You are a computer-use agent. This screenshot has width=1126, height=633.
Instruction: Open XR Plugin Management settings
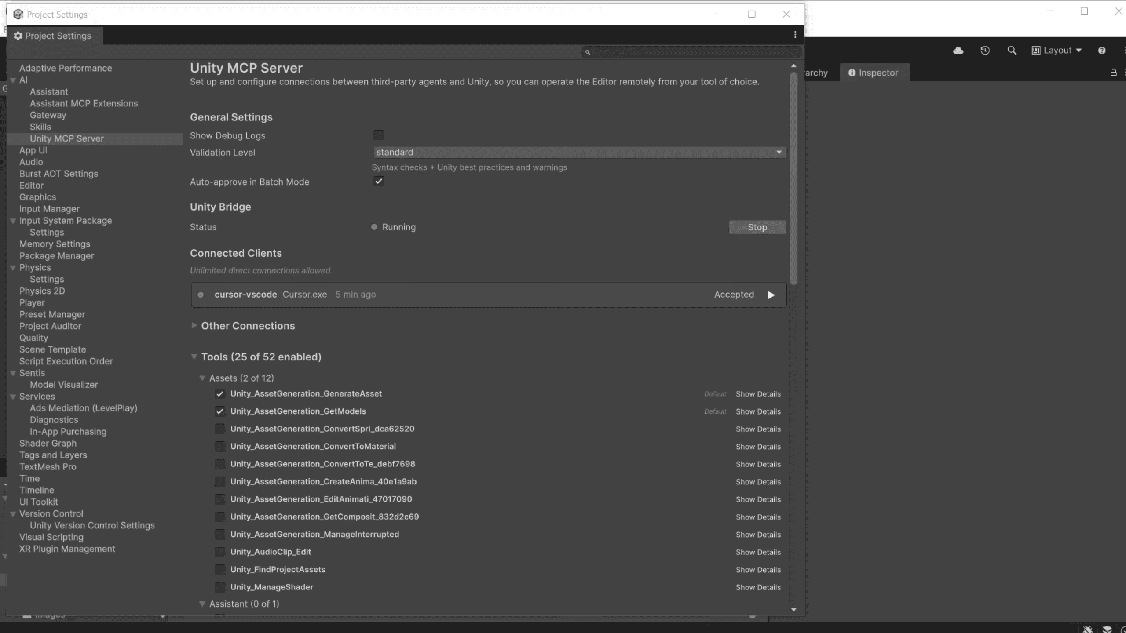[67, 549]
